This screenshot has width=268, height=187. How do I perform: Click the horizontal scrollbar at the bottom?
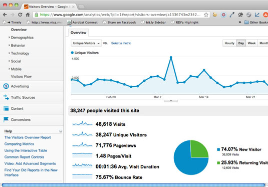point(133,185)
